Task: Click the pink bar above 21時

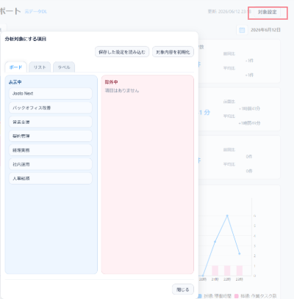Action: [x=215, y=270]
